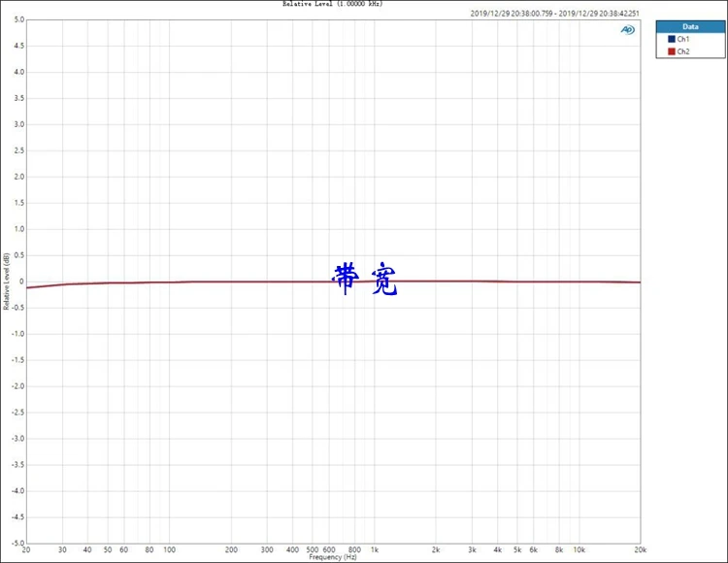This screenshot has width=728, height=563.
Task: Click the Data legend header
Action: (690, 27)
